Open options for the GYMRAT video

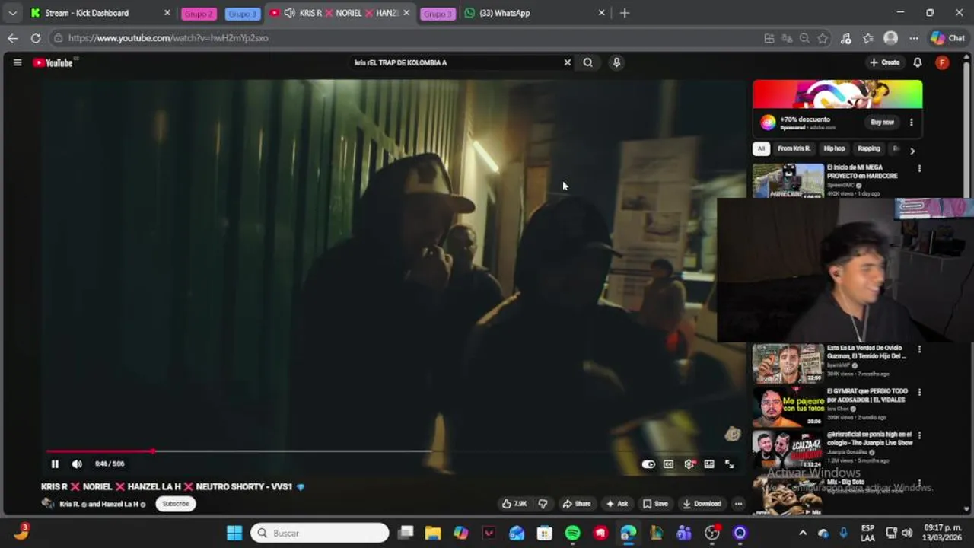coord(919,392)
